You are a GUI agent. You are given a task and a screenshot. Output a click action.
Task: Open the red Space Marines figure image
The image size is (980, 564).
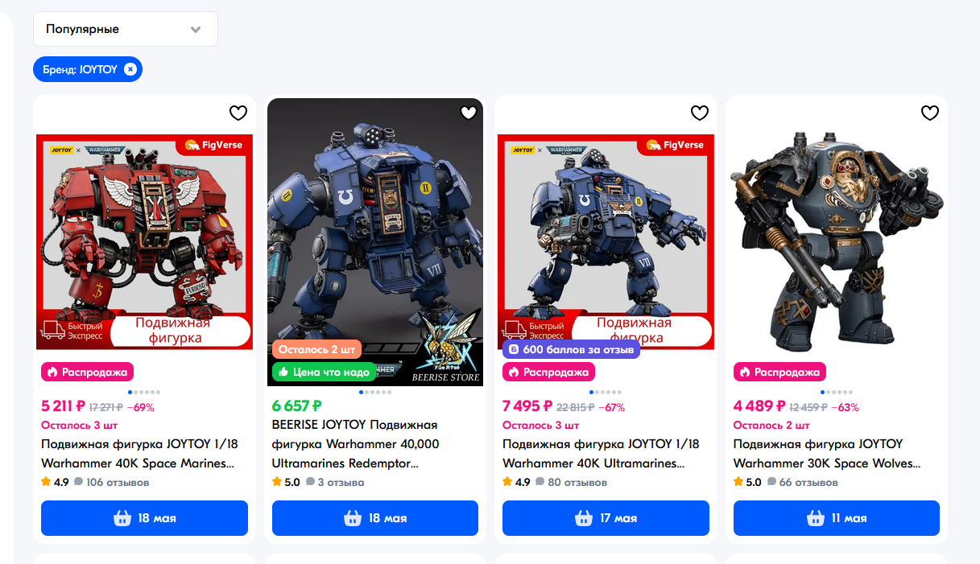145,241
